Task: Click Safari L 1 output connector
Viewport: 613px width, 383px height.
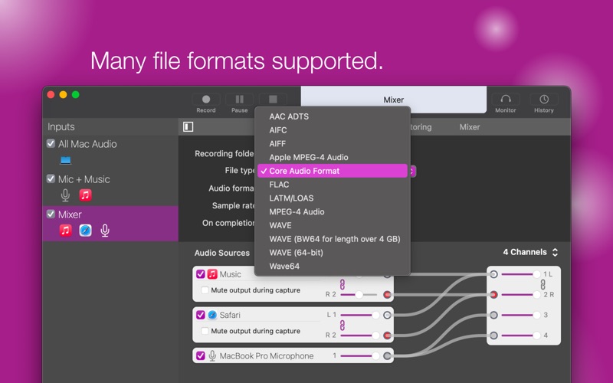Action: click(387, 315)
